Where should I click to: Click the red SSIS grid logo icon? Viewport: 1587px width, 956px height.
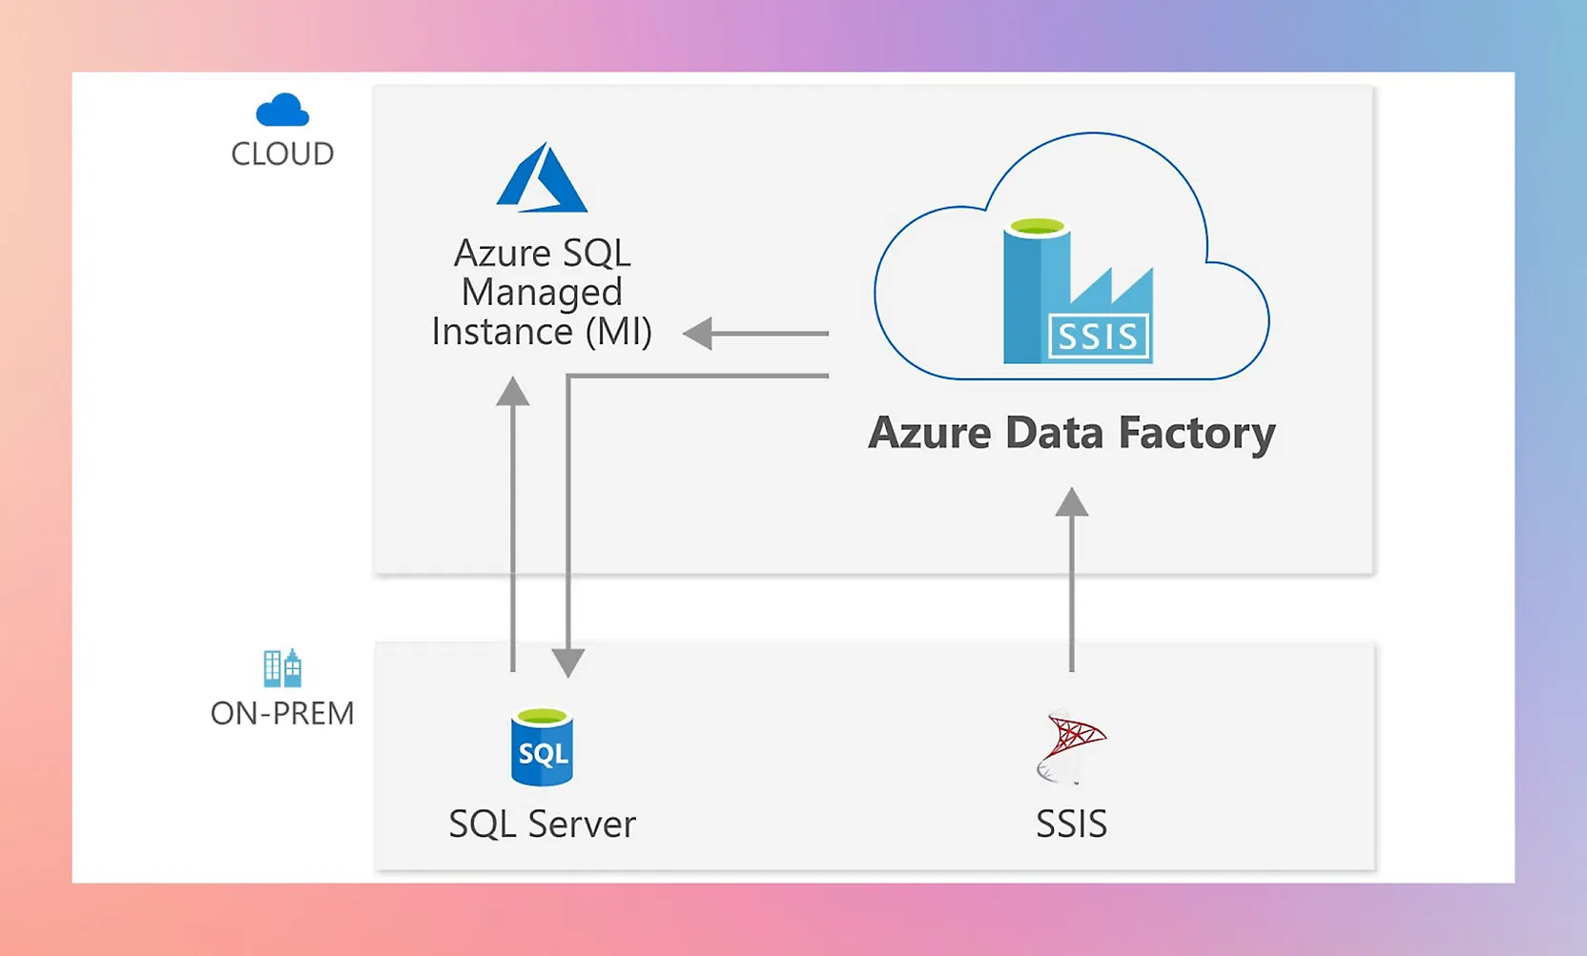tap(1071, 747)
